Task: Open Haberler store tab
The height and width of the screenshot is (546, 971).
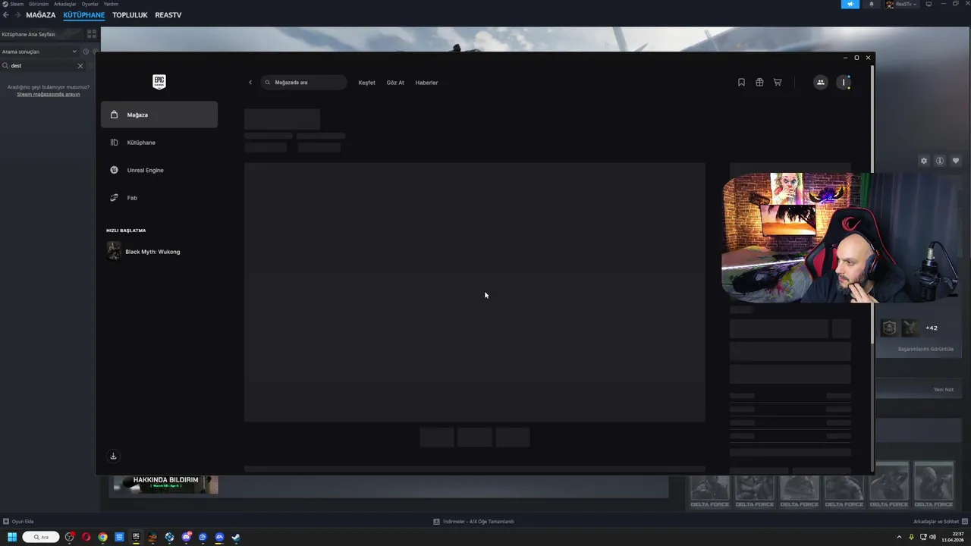Action: click(x=426, y=82)
